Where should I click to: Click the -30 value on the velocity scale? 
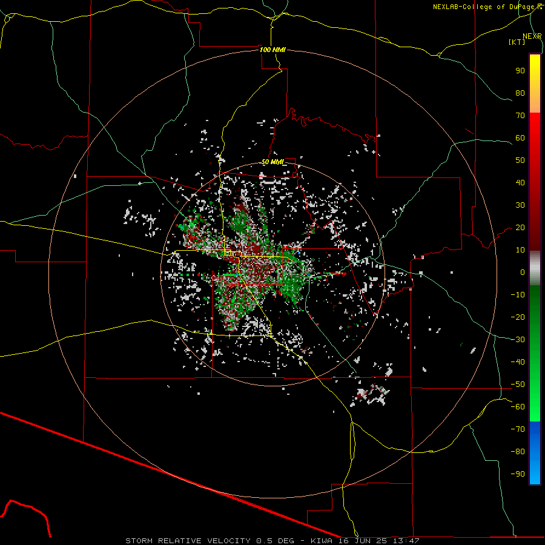point(518,340)
